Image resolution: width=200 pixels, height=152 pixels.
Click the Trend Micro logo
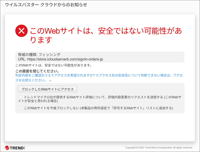15,148
